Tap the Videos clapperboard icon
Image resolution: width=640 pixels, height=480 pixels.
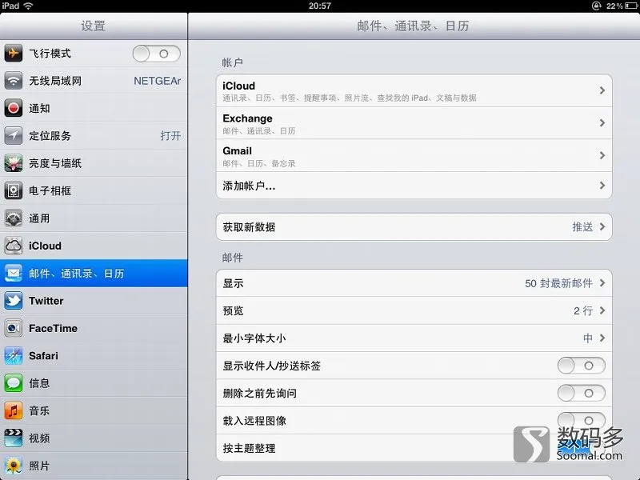coord(13,438)
